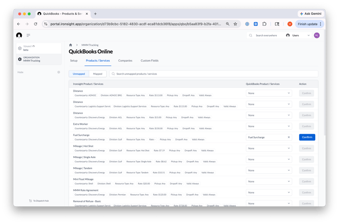The width and height of the screenshot is (339, 224).
Task: Click the plus icon next to Hubs
Action: pos(59,72)
